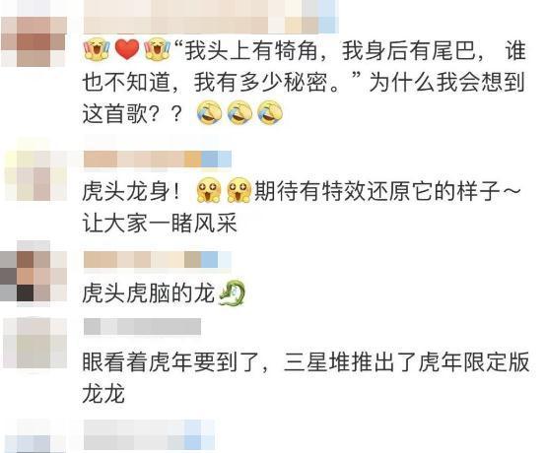Click first surprised emoji after 虎头龙身
Image resolution: width=545 pixels, height=453 pixels.
(x=209, y=190)
